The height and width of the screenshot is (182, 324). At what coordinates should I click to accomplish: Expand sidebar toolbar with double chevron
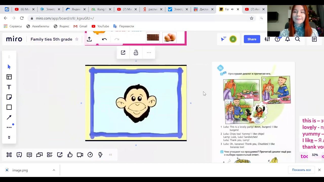point(9,137)
